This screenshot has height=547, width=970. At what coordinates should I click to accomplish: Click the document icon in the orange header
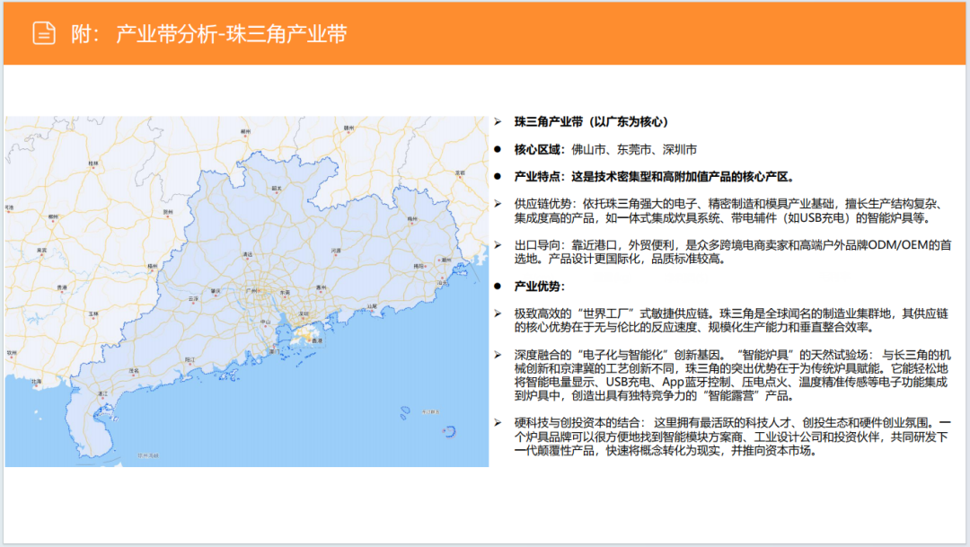[44, 33]
